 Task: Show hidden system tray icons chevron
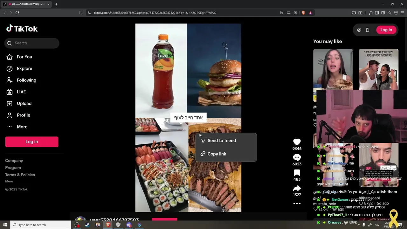click(x=359, y=225)
